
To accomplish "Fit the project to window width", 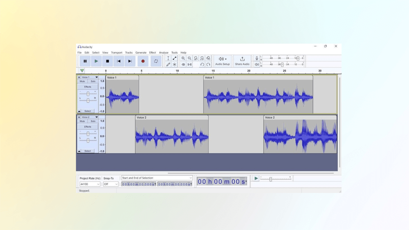I will (x=202, y=58).
